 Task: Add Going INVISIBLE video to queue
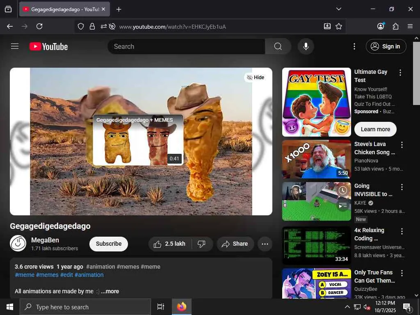(343, 206)
